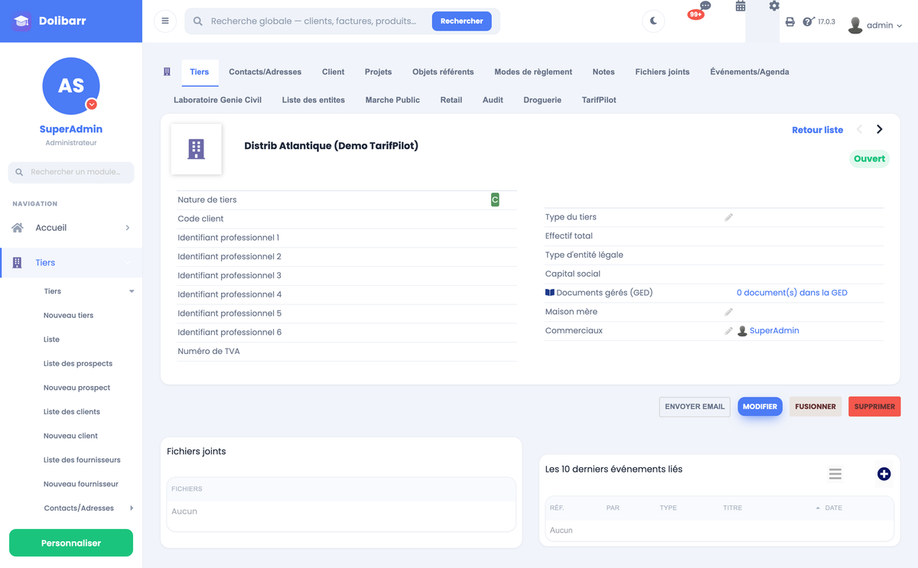Open Nouveau fournisseur in sidebar
The image size is (918, 568).
point(80,484)
